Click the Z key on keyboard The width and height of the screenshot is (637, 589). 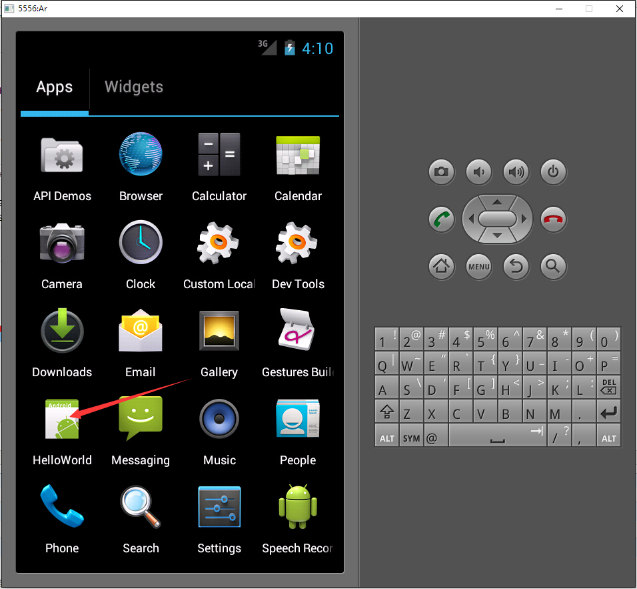coord(411,412)
